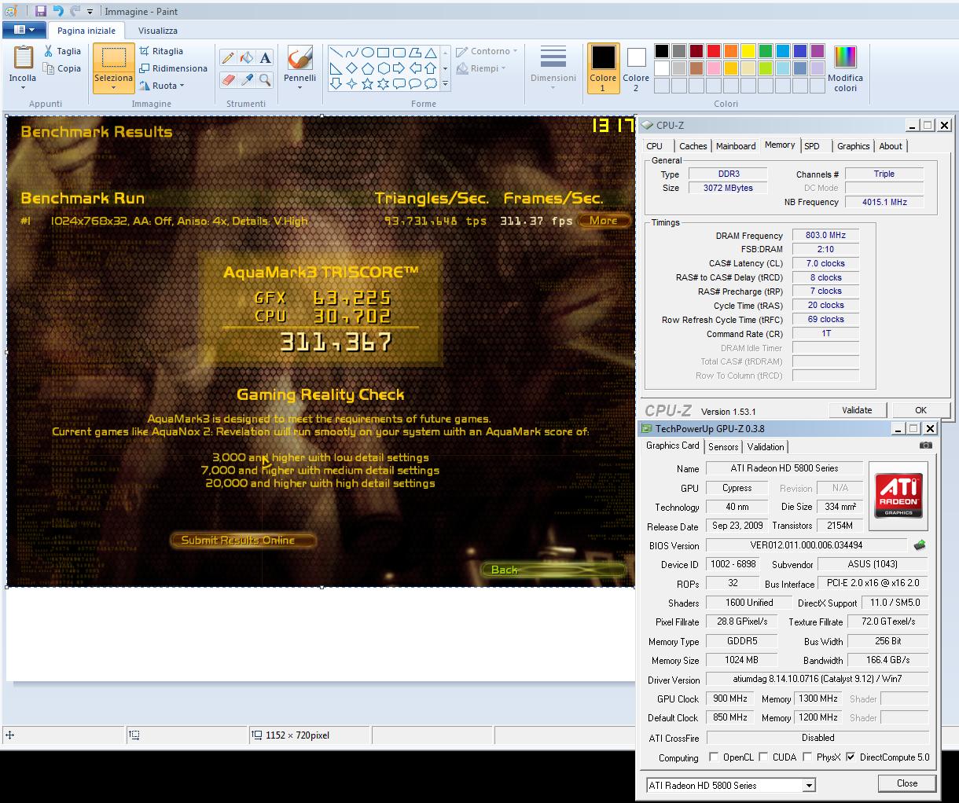Choose the straight line shape
The image size is (959, 803).
coord(336,53)
